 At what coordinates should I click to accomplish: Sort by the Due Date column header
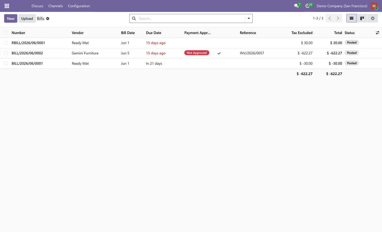tap(154, 33)
